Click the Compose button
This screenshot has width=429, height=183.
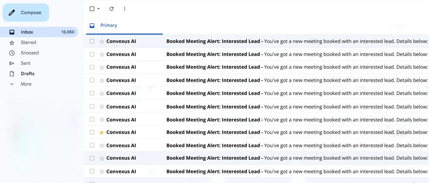click(x=26, y=13)
